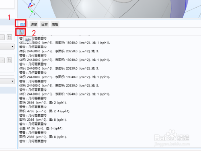
Task: Switch to the 信息 tab
Action: (22, 25)
